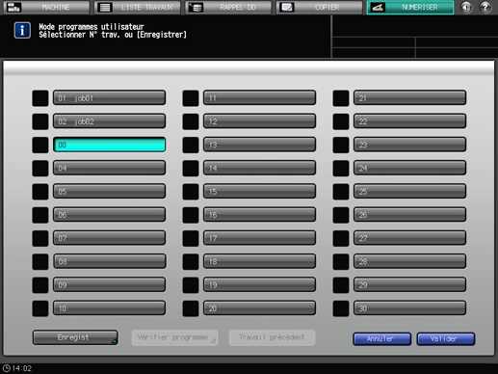Pick program slot 25

pyautogui.click(x=409, y=191)
